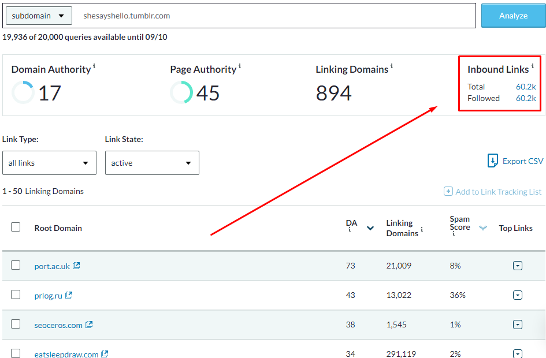The height and width of the screenshot is (358, 546).
Task: Click the Linking Domains count 894
Action: tap(333, 93)
